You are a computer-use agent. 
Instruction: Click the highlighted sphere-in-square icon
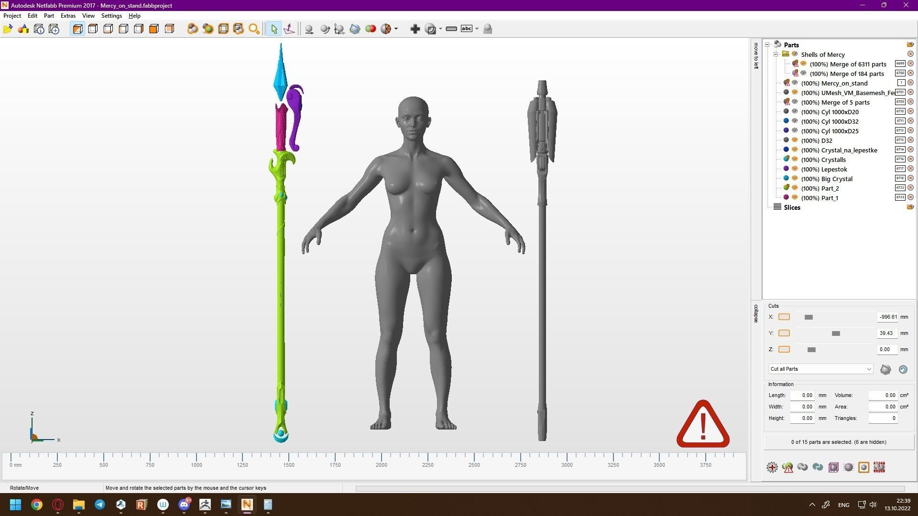pos(863,467)
